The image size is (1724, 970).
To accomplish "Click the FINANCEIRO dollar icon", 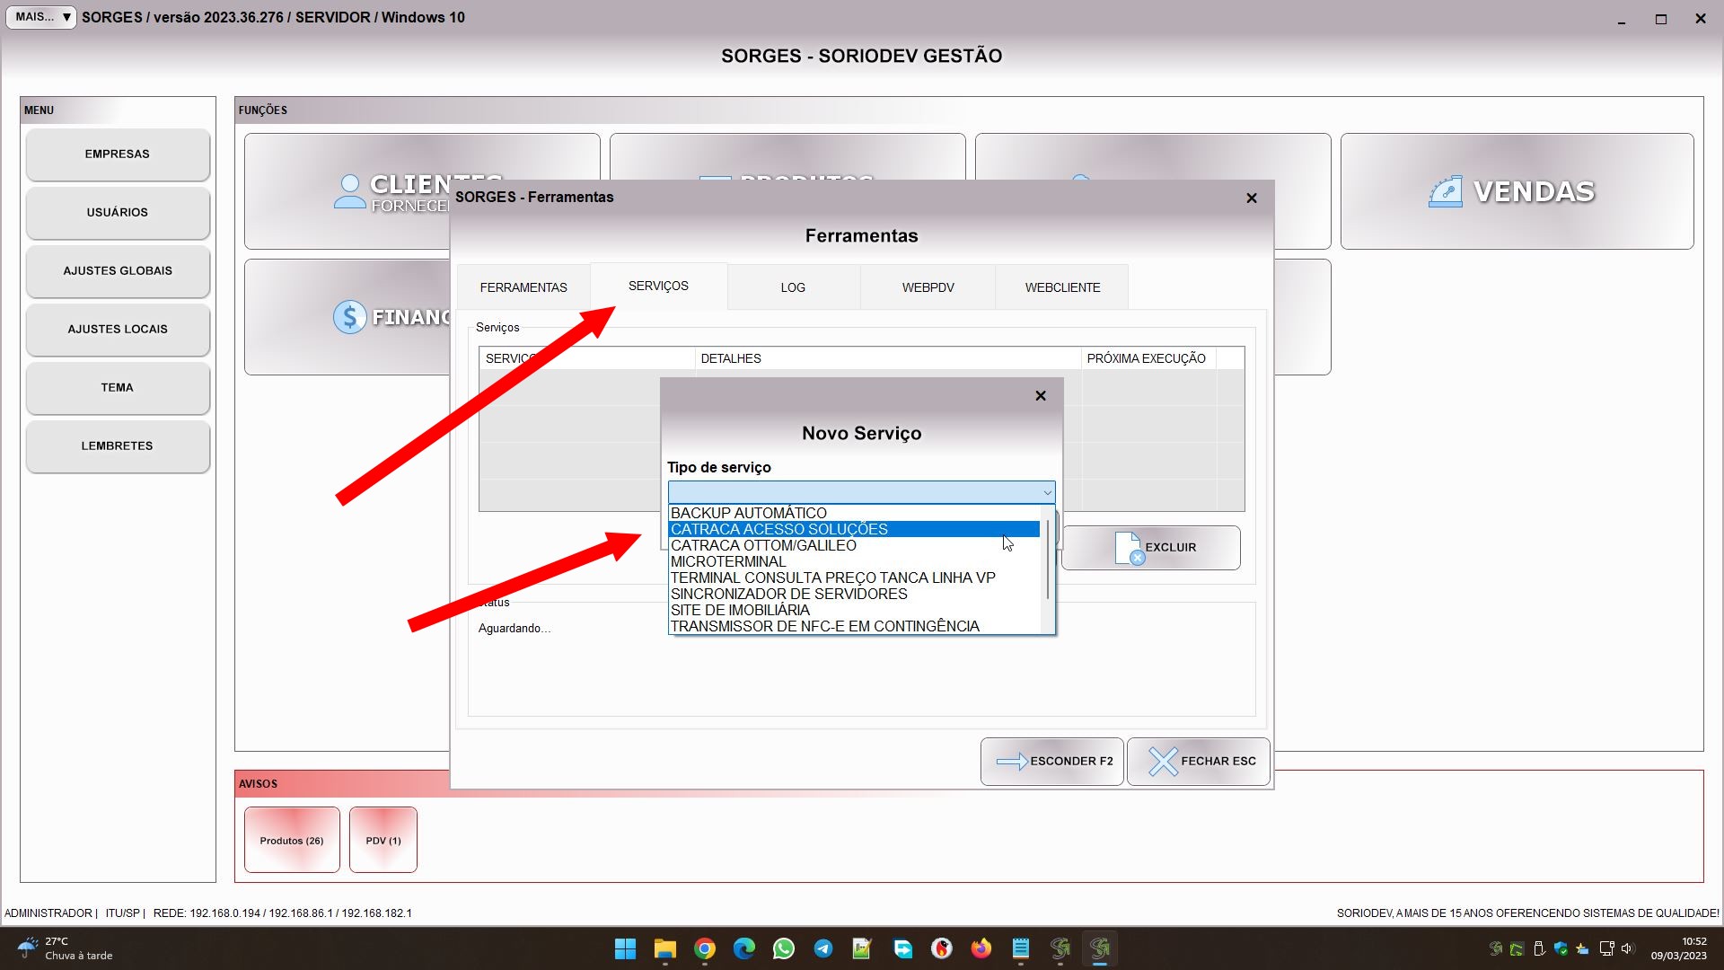I will (349, 317).
